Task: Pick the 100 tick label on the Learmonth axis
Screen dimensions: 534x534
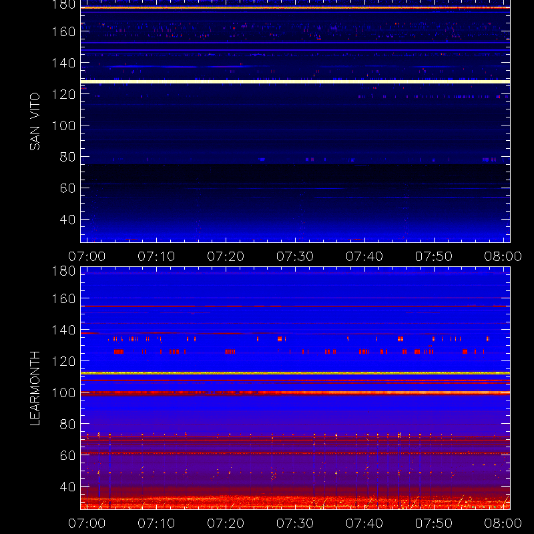Action: click(63, 392)
